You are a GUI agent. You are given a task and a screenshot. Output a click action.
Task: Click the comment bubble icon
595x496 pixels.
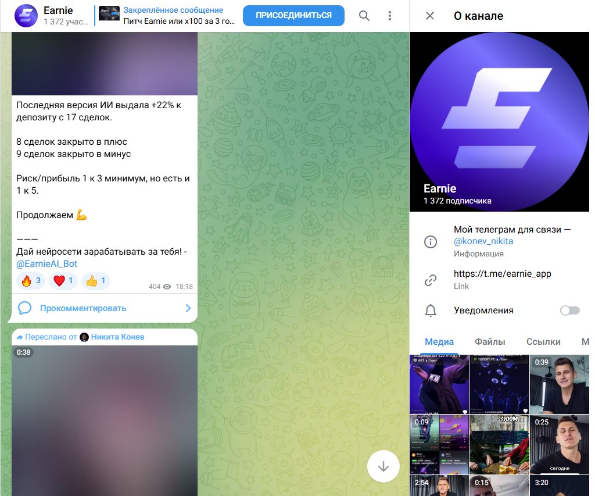coord(24,308)
